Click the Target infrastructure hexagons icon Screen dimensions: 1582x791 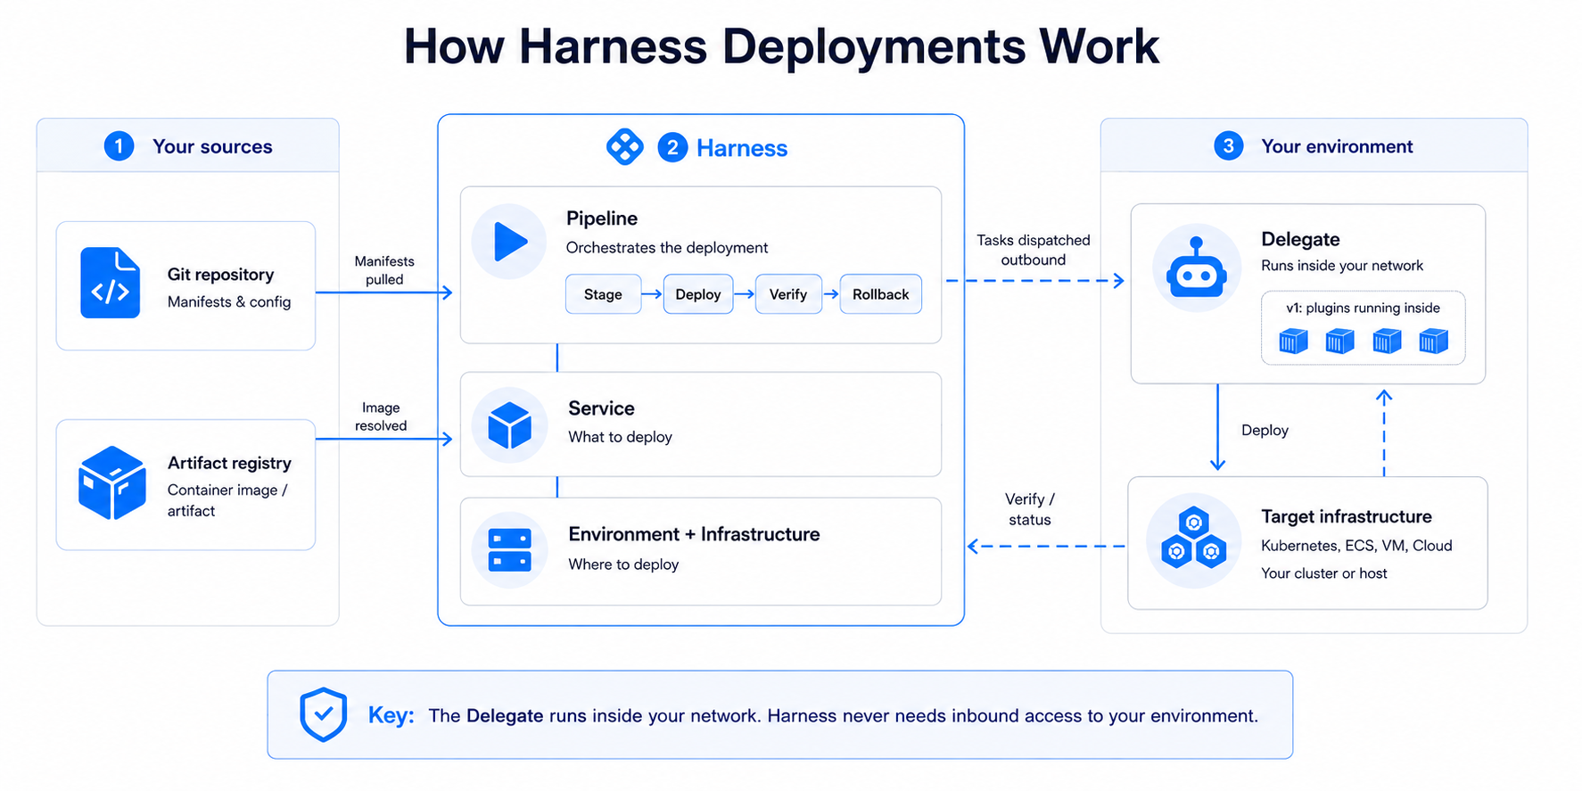tap(1193, 540)
